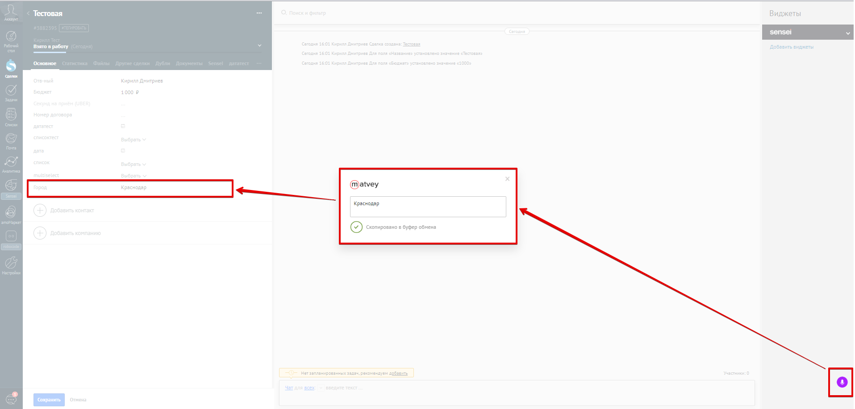Switch to the Документы tab
This screenshot has height=409, width=855.
[x=189, y=63]
